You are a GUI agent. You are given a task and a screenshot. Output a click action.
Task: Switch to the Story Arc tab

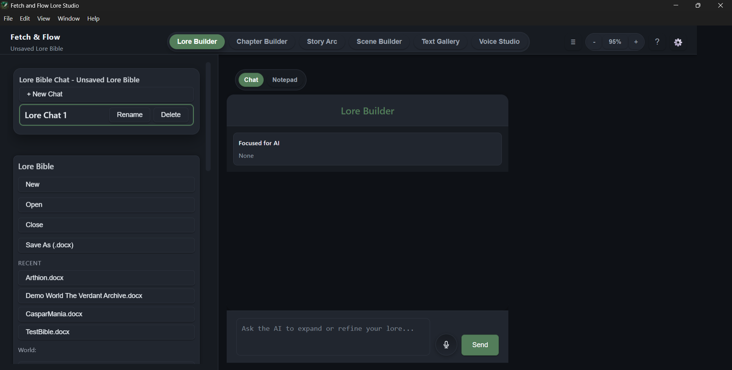(x=322, y=42)
